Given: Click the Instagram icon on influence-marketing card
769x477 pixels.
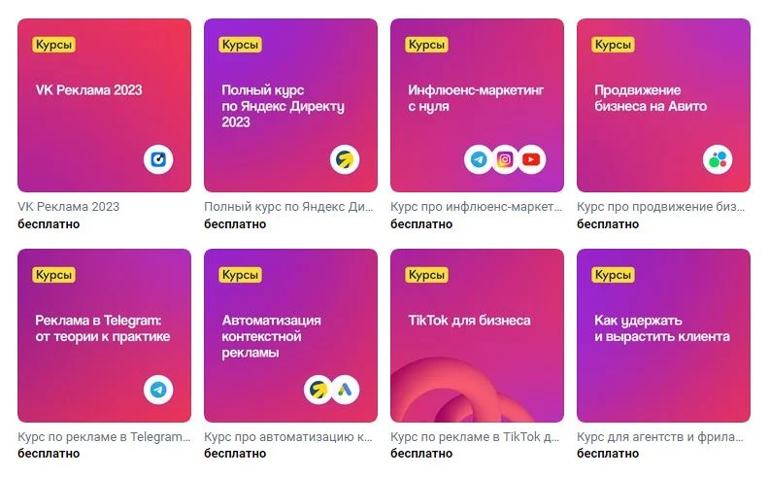Looking at the screenshot, I should coord(505,159).
